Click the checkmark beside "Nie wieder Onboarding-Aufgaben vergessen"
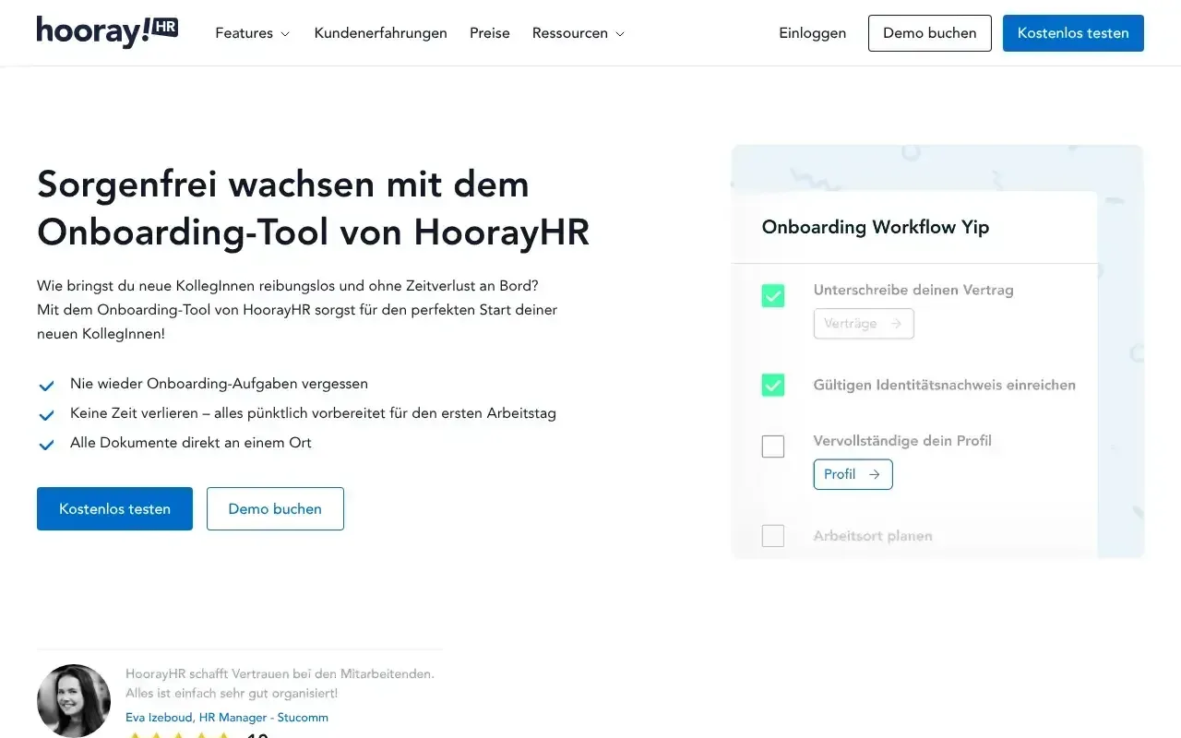The height and width of the screenshot is (738, 1181). click(46, 385)
